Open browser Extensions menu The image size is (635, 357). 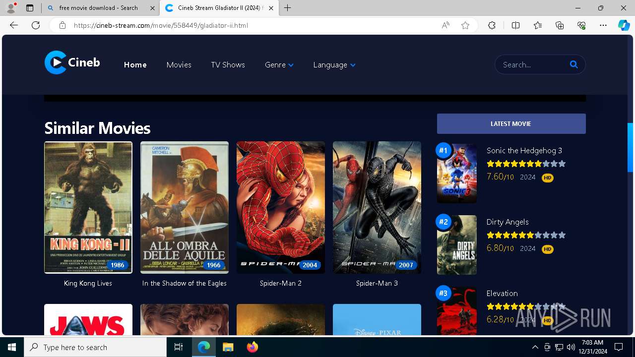point(492,25)
